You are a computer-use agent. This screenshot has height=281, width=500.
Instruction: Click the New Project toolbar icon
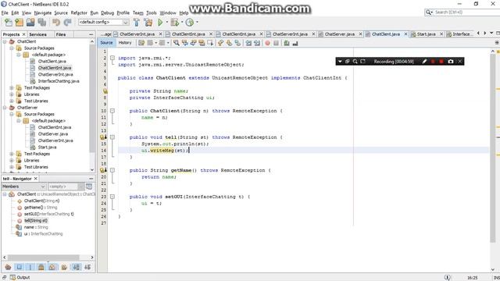point(19,23)
